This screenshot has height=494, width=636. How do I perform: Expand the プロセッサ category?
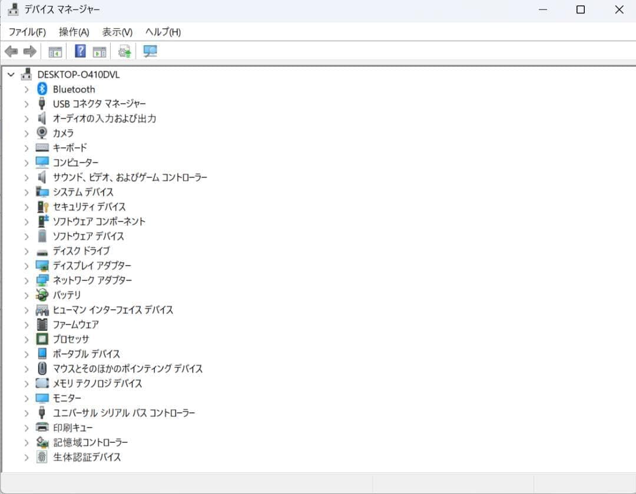(26, 339)
